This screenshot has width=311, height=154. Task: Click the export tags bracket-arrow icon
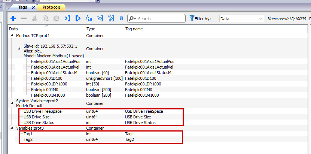[x=78, y=18]
